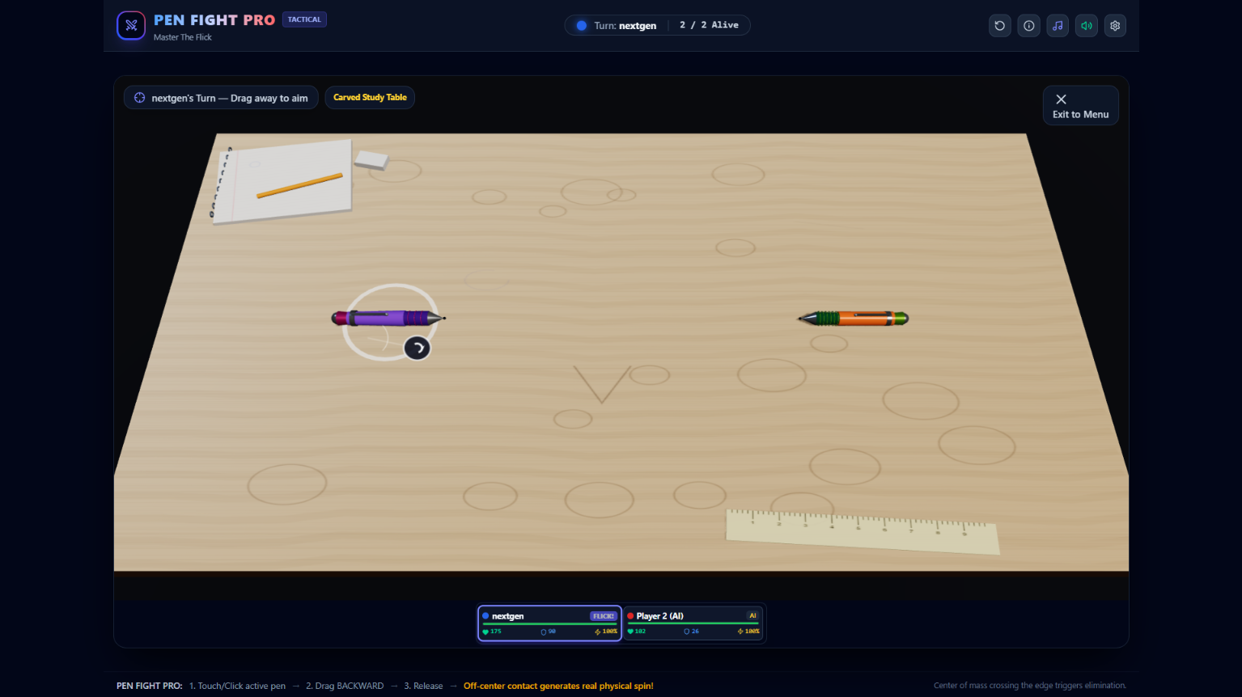Viewport: 1242px width, 697px height.
Task: Select the nextgen player name
Action: pyautogui.click(x=507, y=616)
